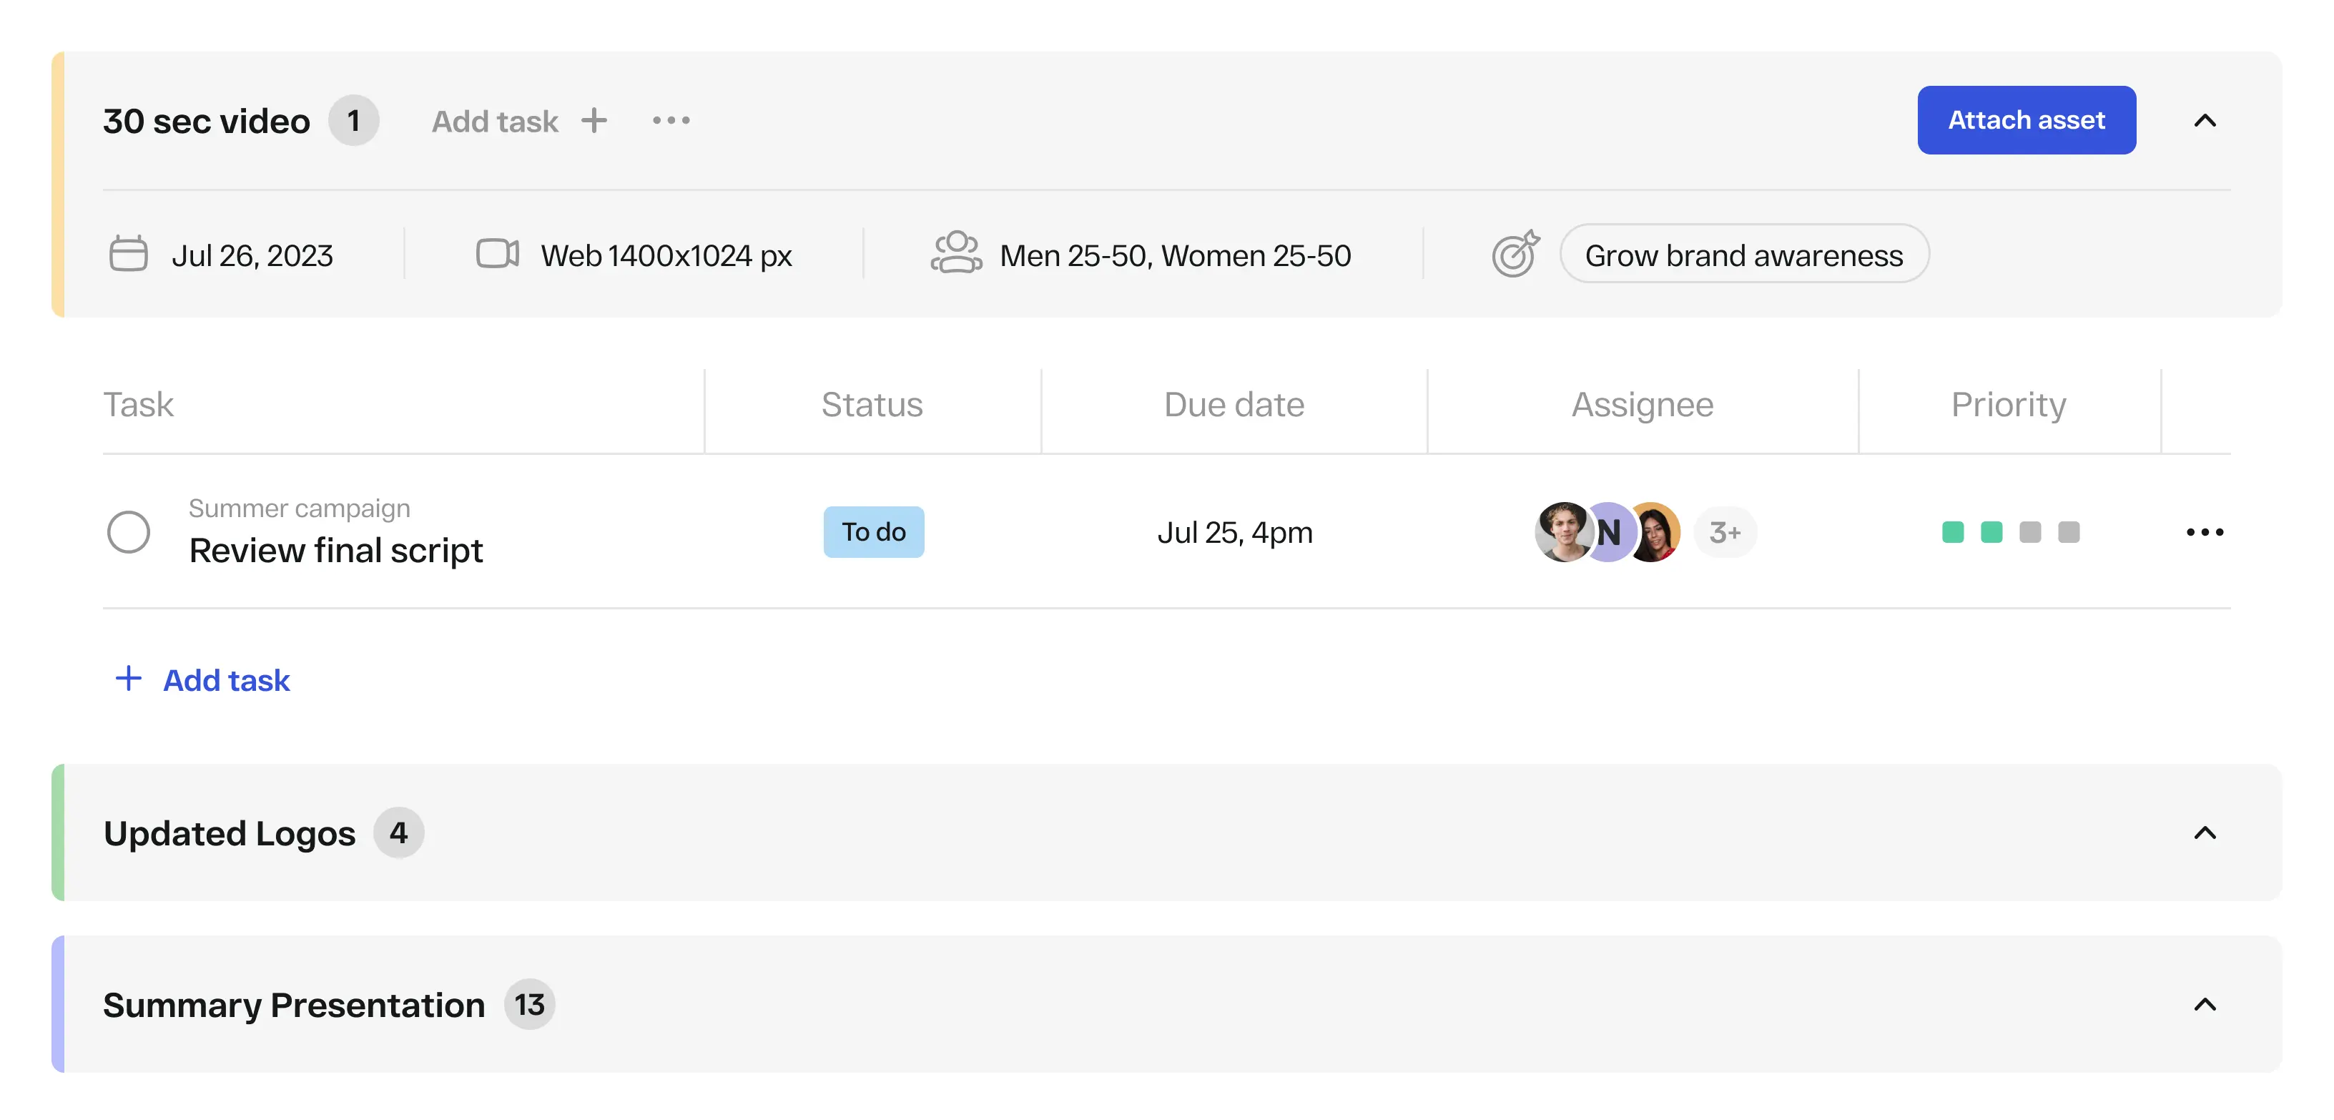Sort by the Status column header
The height and width of the screenshot is (1120, 2334).
(x=872, y=404)
